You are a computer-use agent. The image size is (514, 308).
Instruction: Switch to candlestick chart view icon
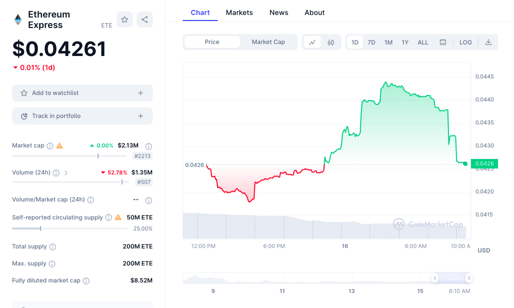pos(331,42)
